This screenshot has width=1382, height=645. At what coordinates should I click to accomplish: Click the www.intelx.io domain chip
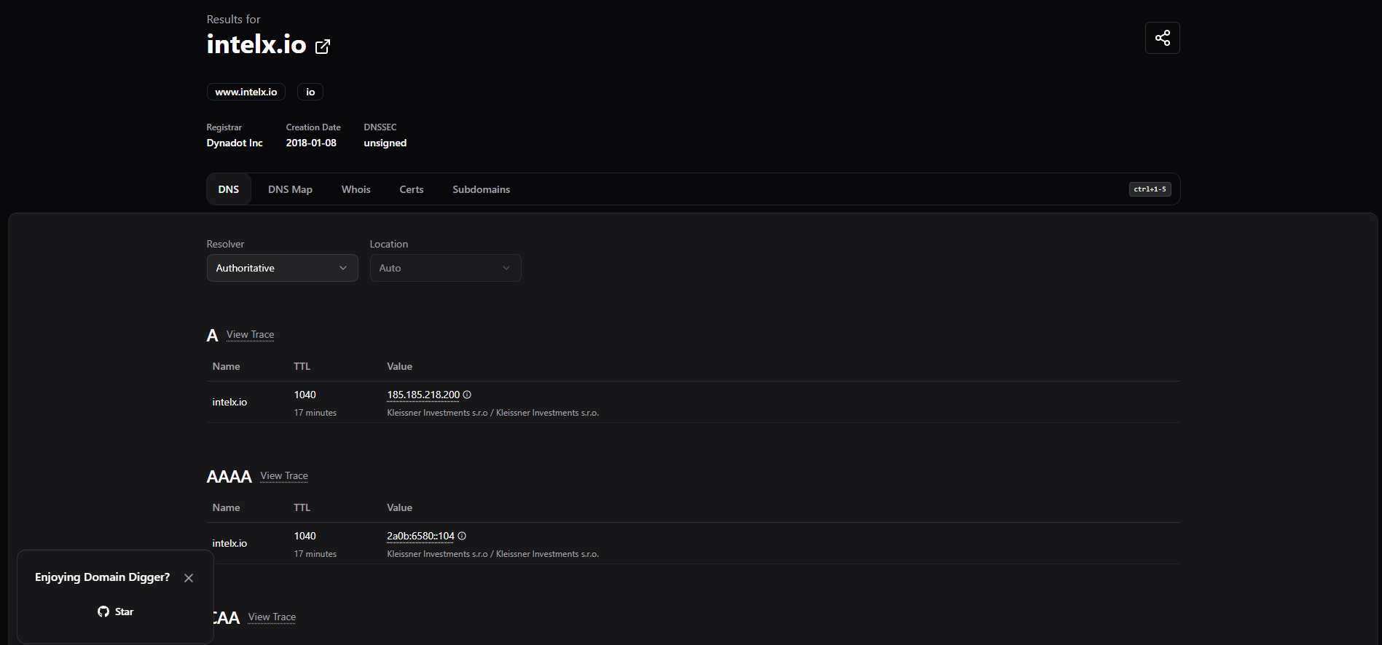tap(246, 92)
